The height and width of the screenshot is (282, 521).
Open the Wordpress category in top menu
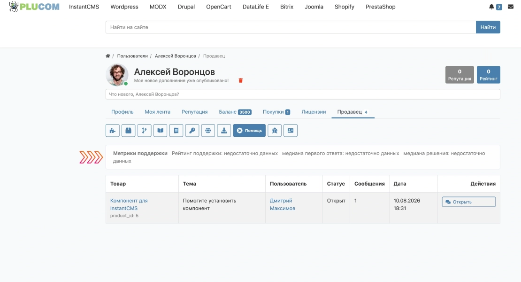(124, 7)
